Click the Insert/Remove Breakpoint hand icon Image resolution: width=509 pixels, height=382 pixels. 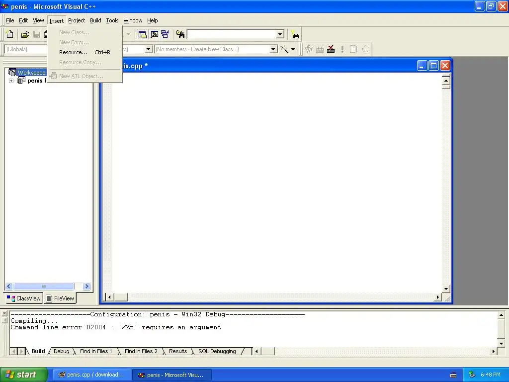click(x=365, y=49)
